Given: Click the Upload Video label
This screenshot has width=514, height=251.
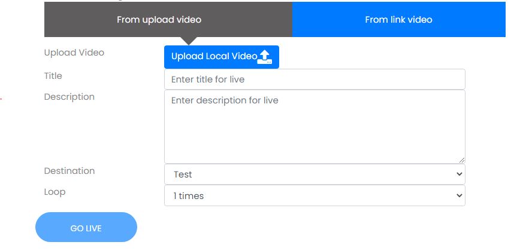Looking at the screenshot, I should [x=74, y=53].
